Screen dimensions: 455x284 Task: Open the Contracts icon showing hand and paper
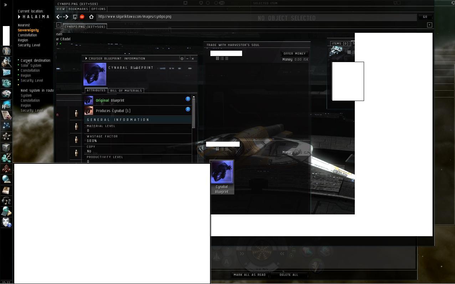point(6,115)
